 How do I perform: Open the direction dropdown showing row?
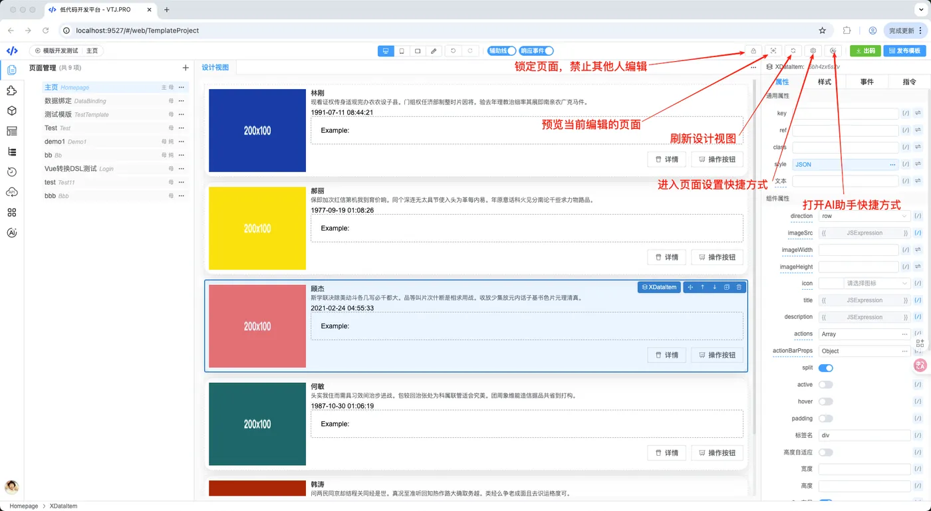pos(864,216)
